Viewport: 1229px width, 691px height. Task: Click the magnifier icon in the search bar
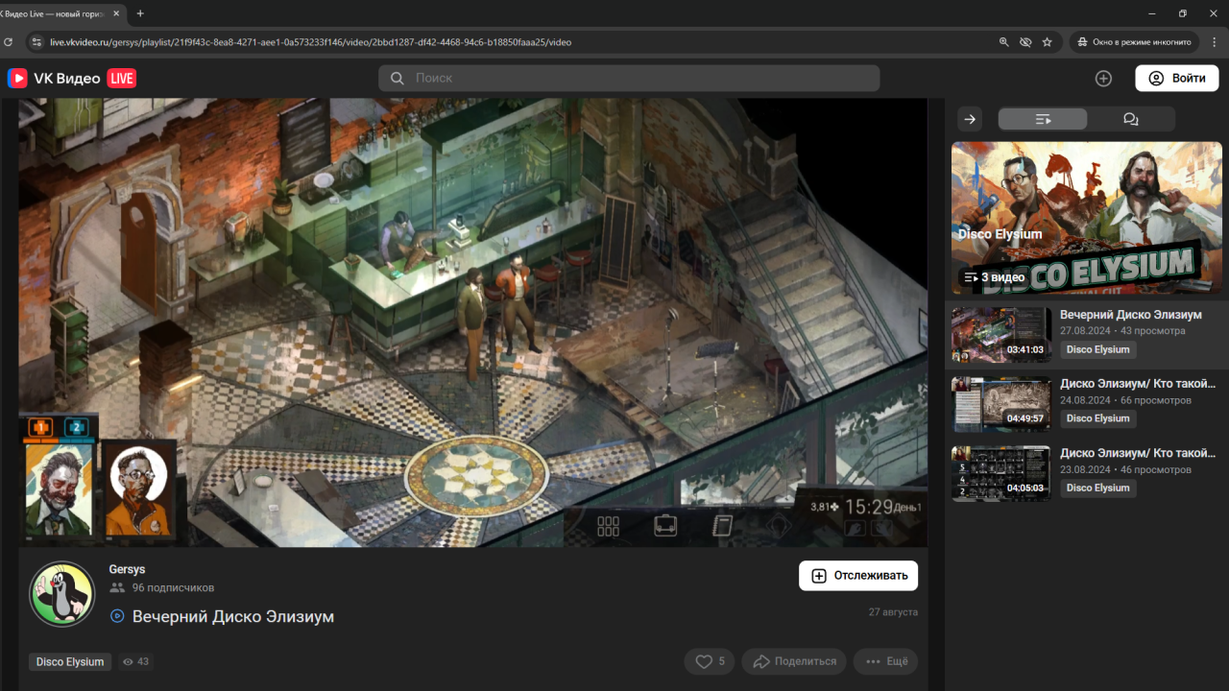(396, 78)
